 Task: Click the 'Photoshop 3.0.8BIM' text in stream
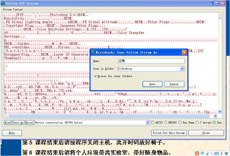pyautogui.click(x=67, y=15)
